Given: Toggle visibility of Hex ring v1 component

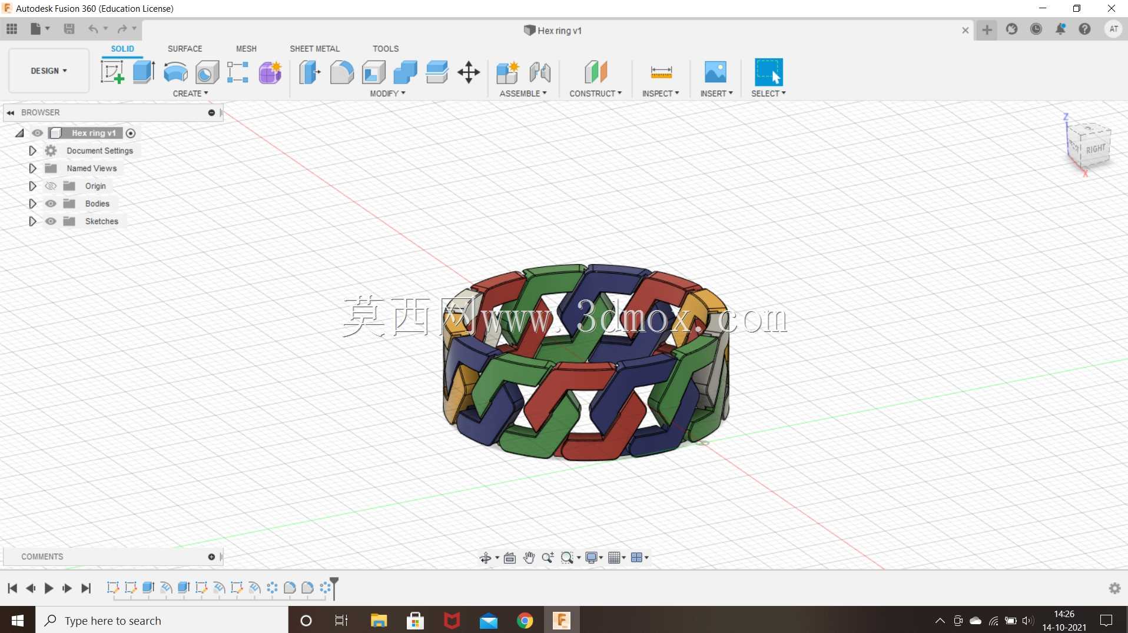Looking at the screenshot, I should pos(38,133).
